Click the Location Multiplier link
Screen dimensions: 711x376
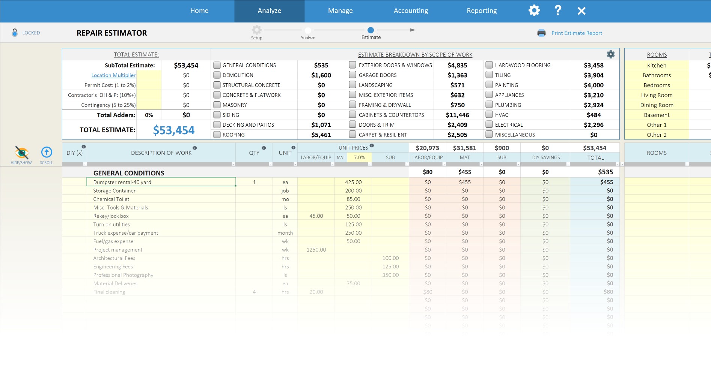click(113, 75)
